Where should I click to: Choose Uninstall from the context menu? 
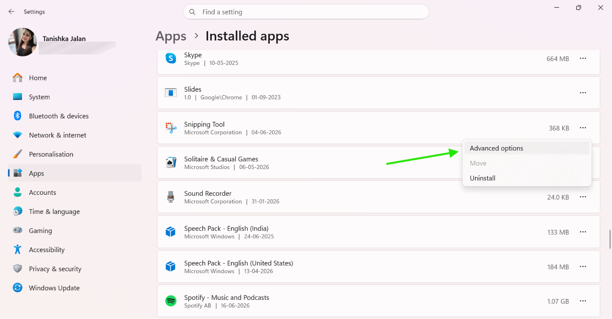pyautogui.click(x=527, y=178)
